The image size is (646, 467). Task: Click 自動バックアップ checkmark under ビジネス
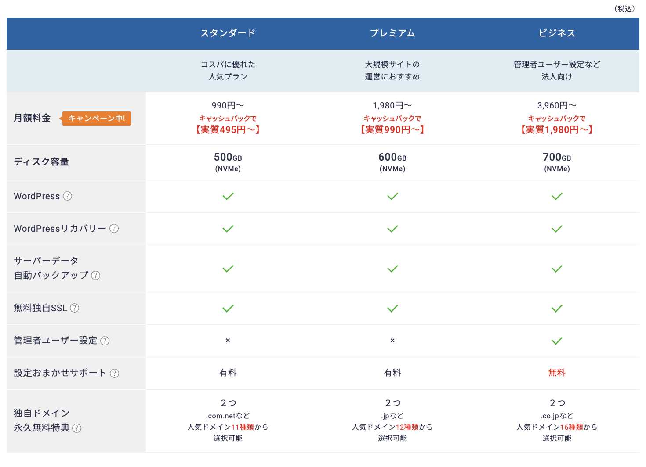[x=557, y=269]
